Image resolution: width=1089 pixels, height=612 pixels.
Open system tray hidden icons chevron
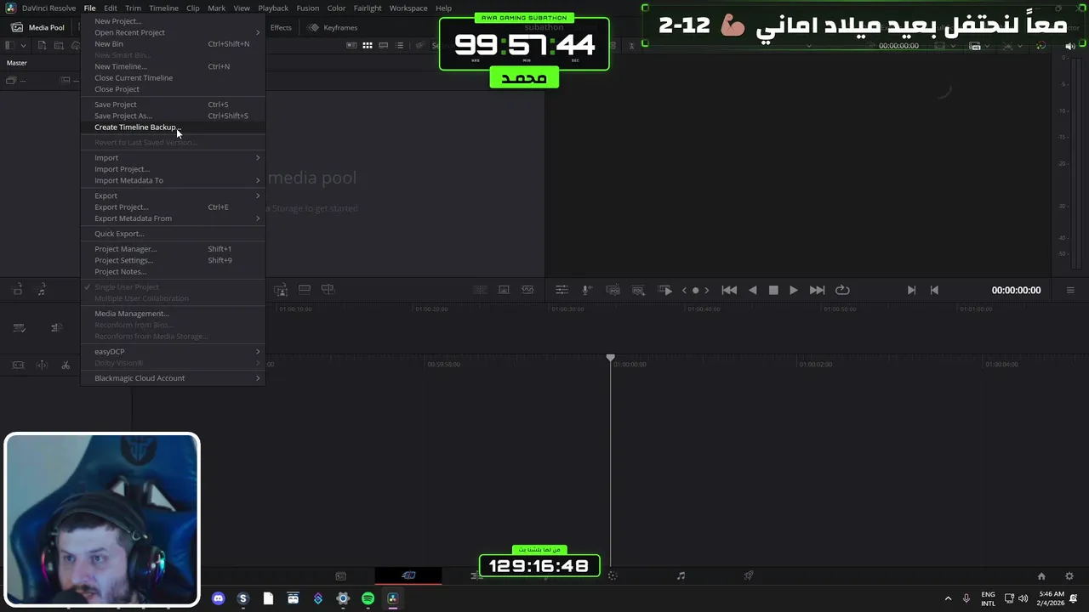coord(948,598)
